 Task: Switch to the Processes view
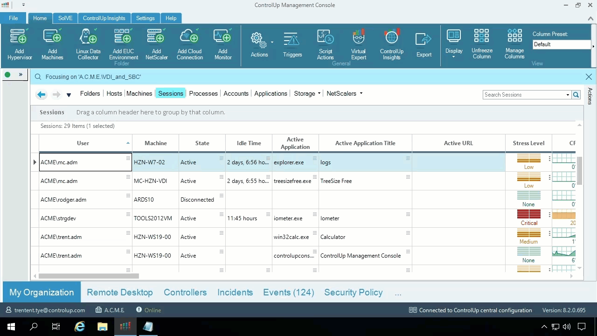point(203,93)
